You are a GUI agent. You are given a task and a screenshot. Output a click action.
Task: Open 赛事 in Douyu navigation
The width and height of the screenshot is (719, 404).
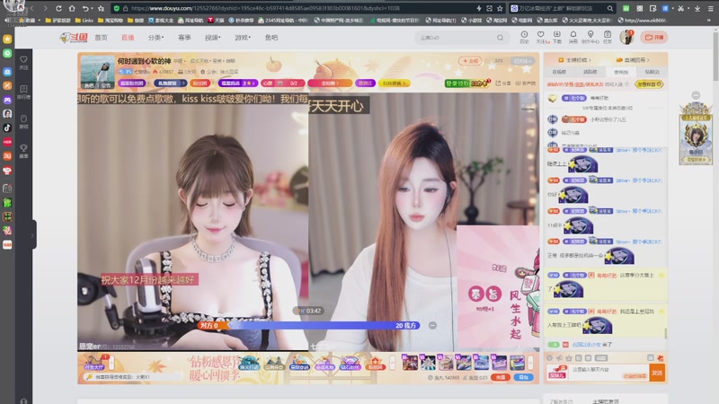coord(184,38)
